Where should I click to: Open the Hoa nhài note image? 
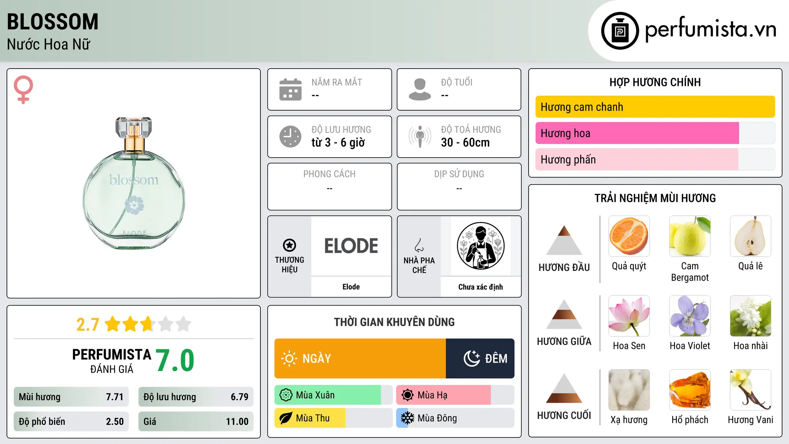click(x=750, y=316)
